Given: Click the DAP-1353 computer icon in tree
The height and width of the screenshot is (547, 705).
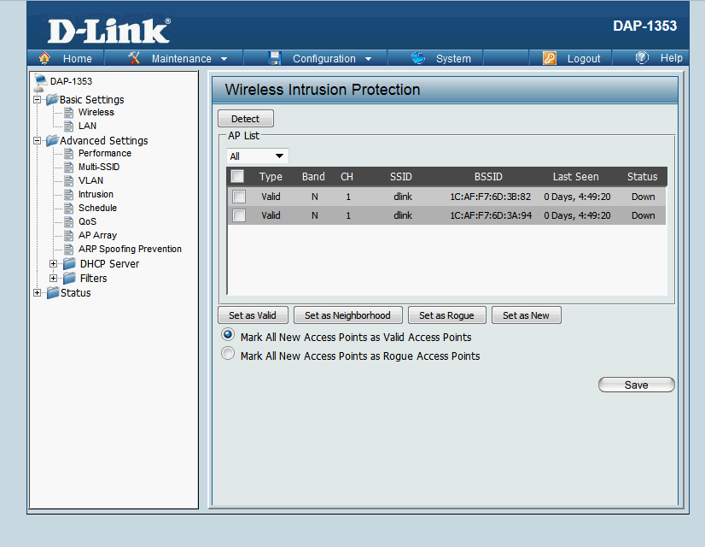Looking at the screenshot, I should [x=40, y=82].
